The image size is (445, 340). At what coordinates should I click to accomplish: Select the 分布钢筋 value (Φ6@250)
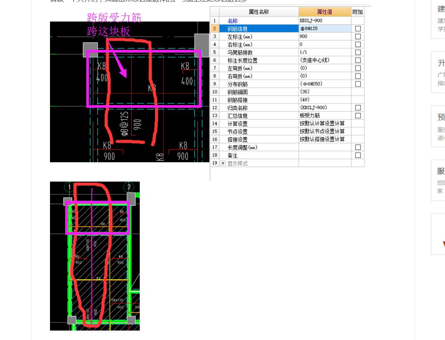coord(311,84)
